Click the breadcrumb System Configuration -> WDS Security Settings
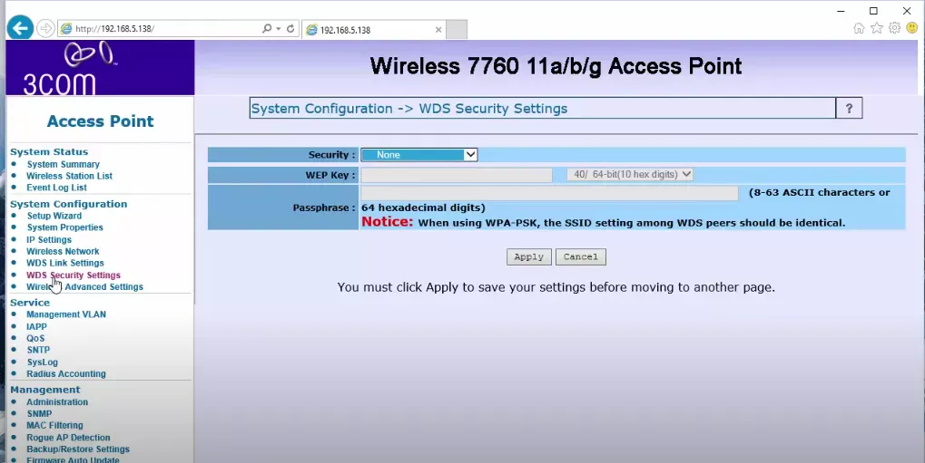 point(409,109)
